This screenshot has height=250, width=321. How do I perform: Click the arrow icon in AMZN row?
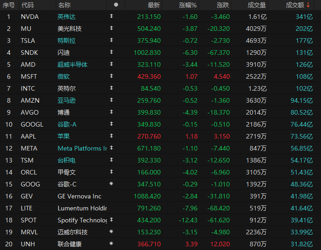[x=111, y=100]
